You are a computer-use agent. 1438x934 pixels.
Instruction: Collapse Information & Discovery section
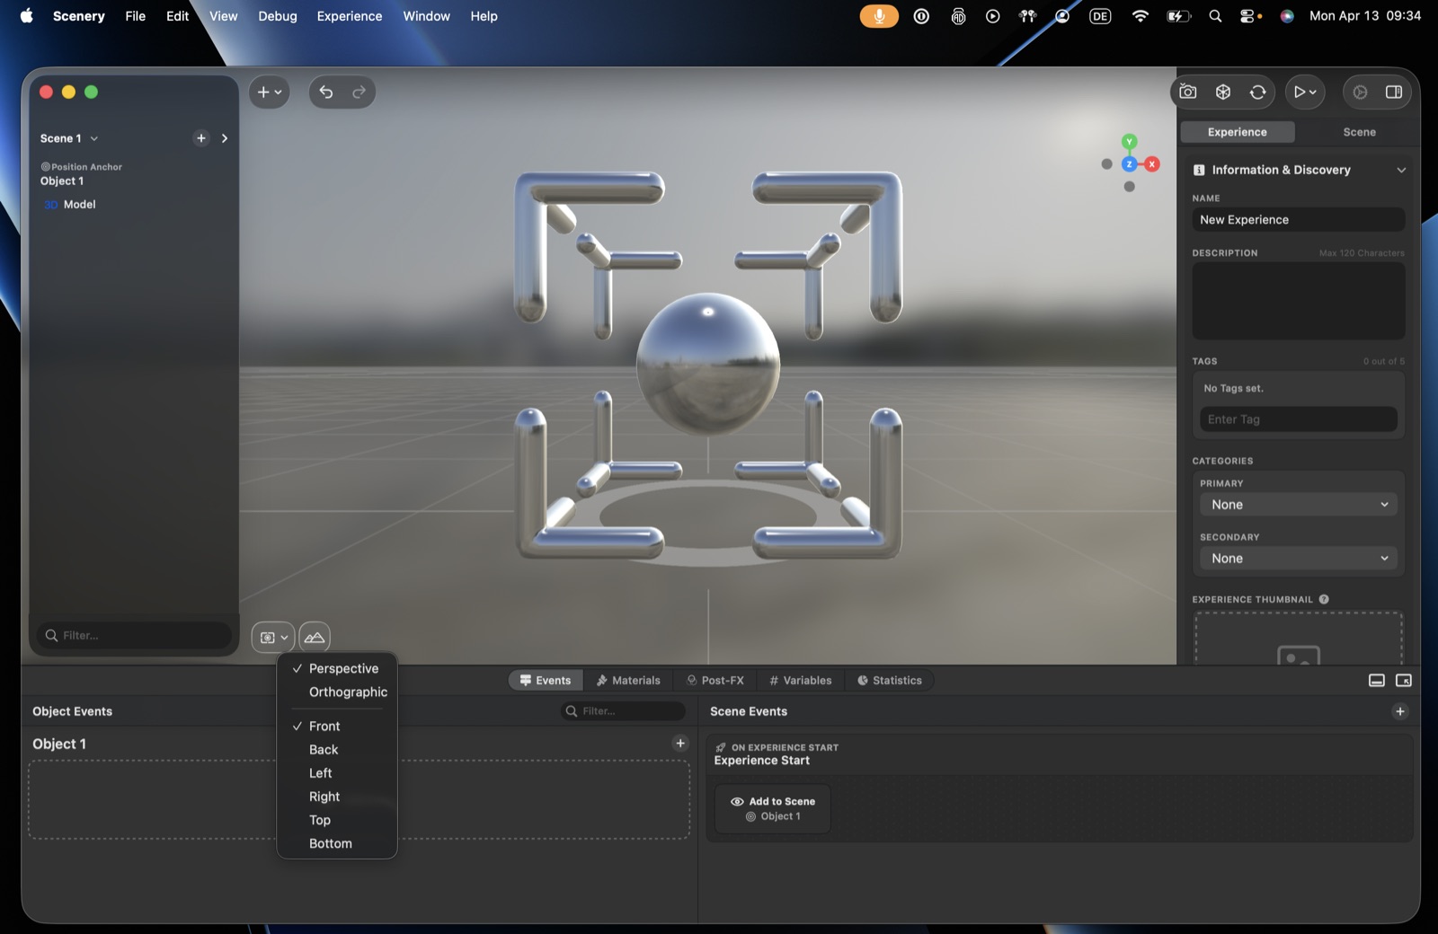1401,170
